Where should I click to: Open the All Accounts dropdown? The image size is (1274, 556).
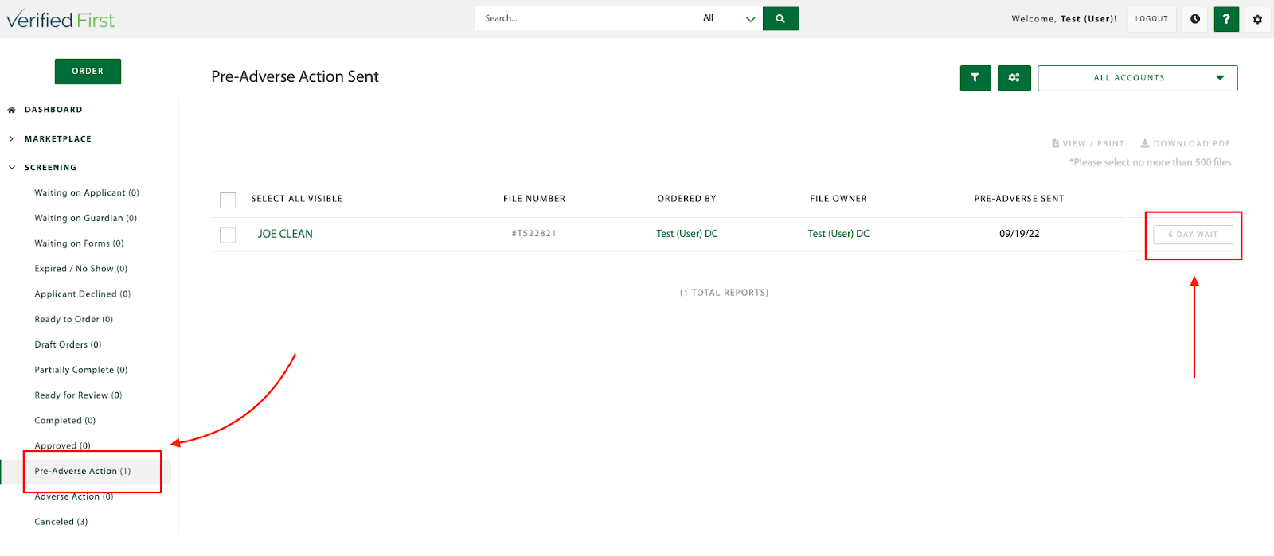(x=1137, y=78)
